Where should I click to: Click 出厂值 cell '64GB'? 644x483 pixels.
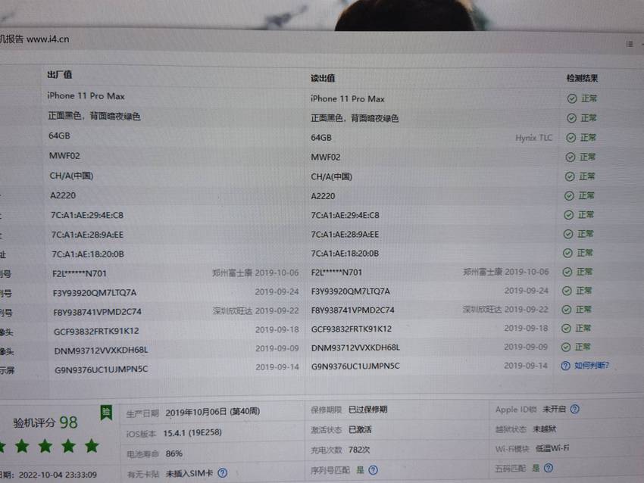pyautogui.click(x=59, y=136)
